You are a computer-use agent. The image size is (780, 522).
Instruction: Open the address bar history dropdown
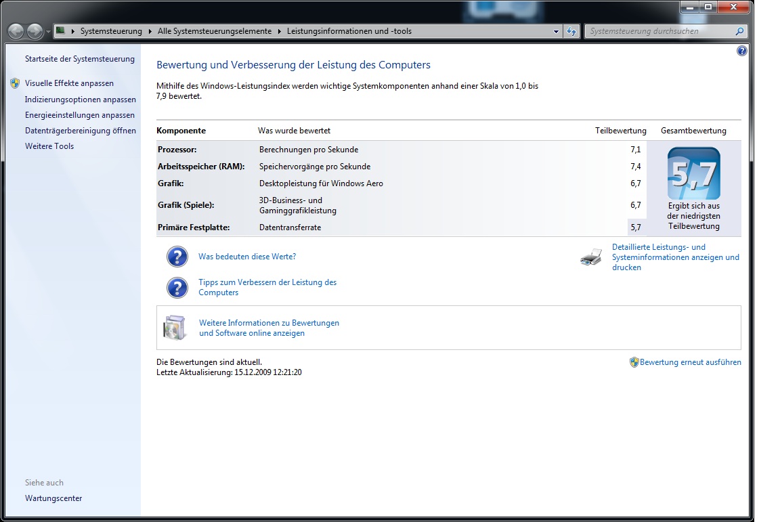[x=556, y=31]
